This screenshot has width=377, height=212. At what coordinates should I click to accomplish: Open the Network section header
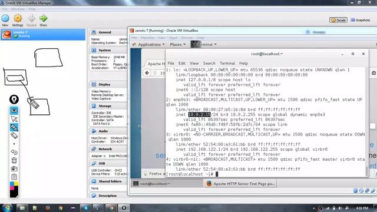tap(105, 149)
